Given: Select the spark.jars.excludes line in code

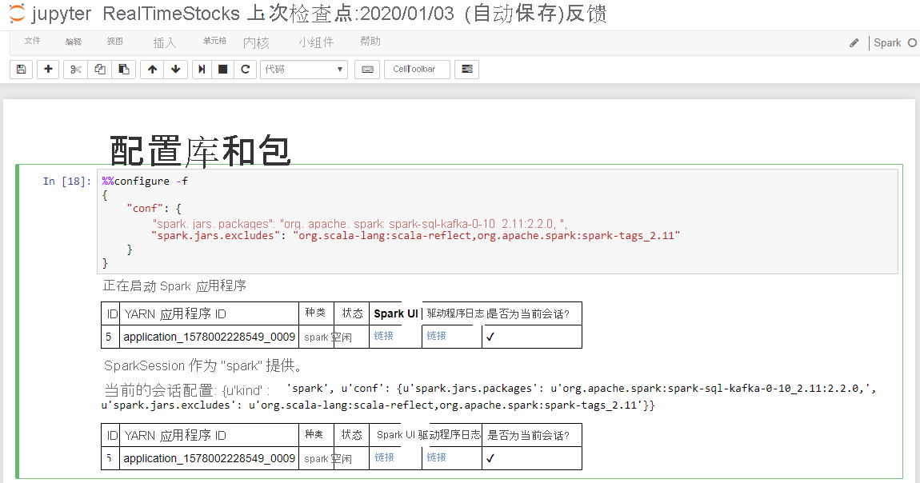Looking at the screenshot, I should pyautogui.click(x=415, y=236).
